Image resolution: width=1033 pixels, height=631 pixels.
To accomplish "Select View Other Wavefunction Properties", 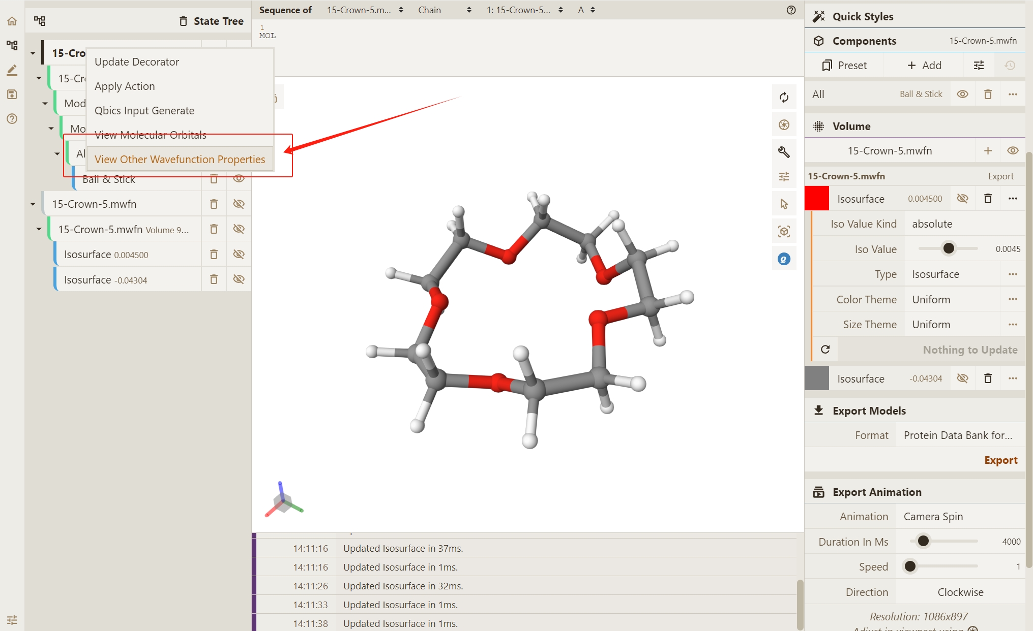I will point(180,160).
